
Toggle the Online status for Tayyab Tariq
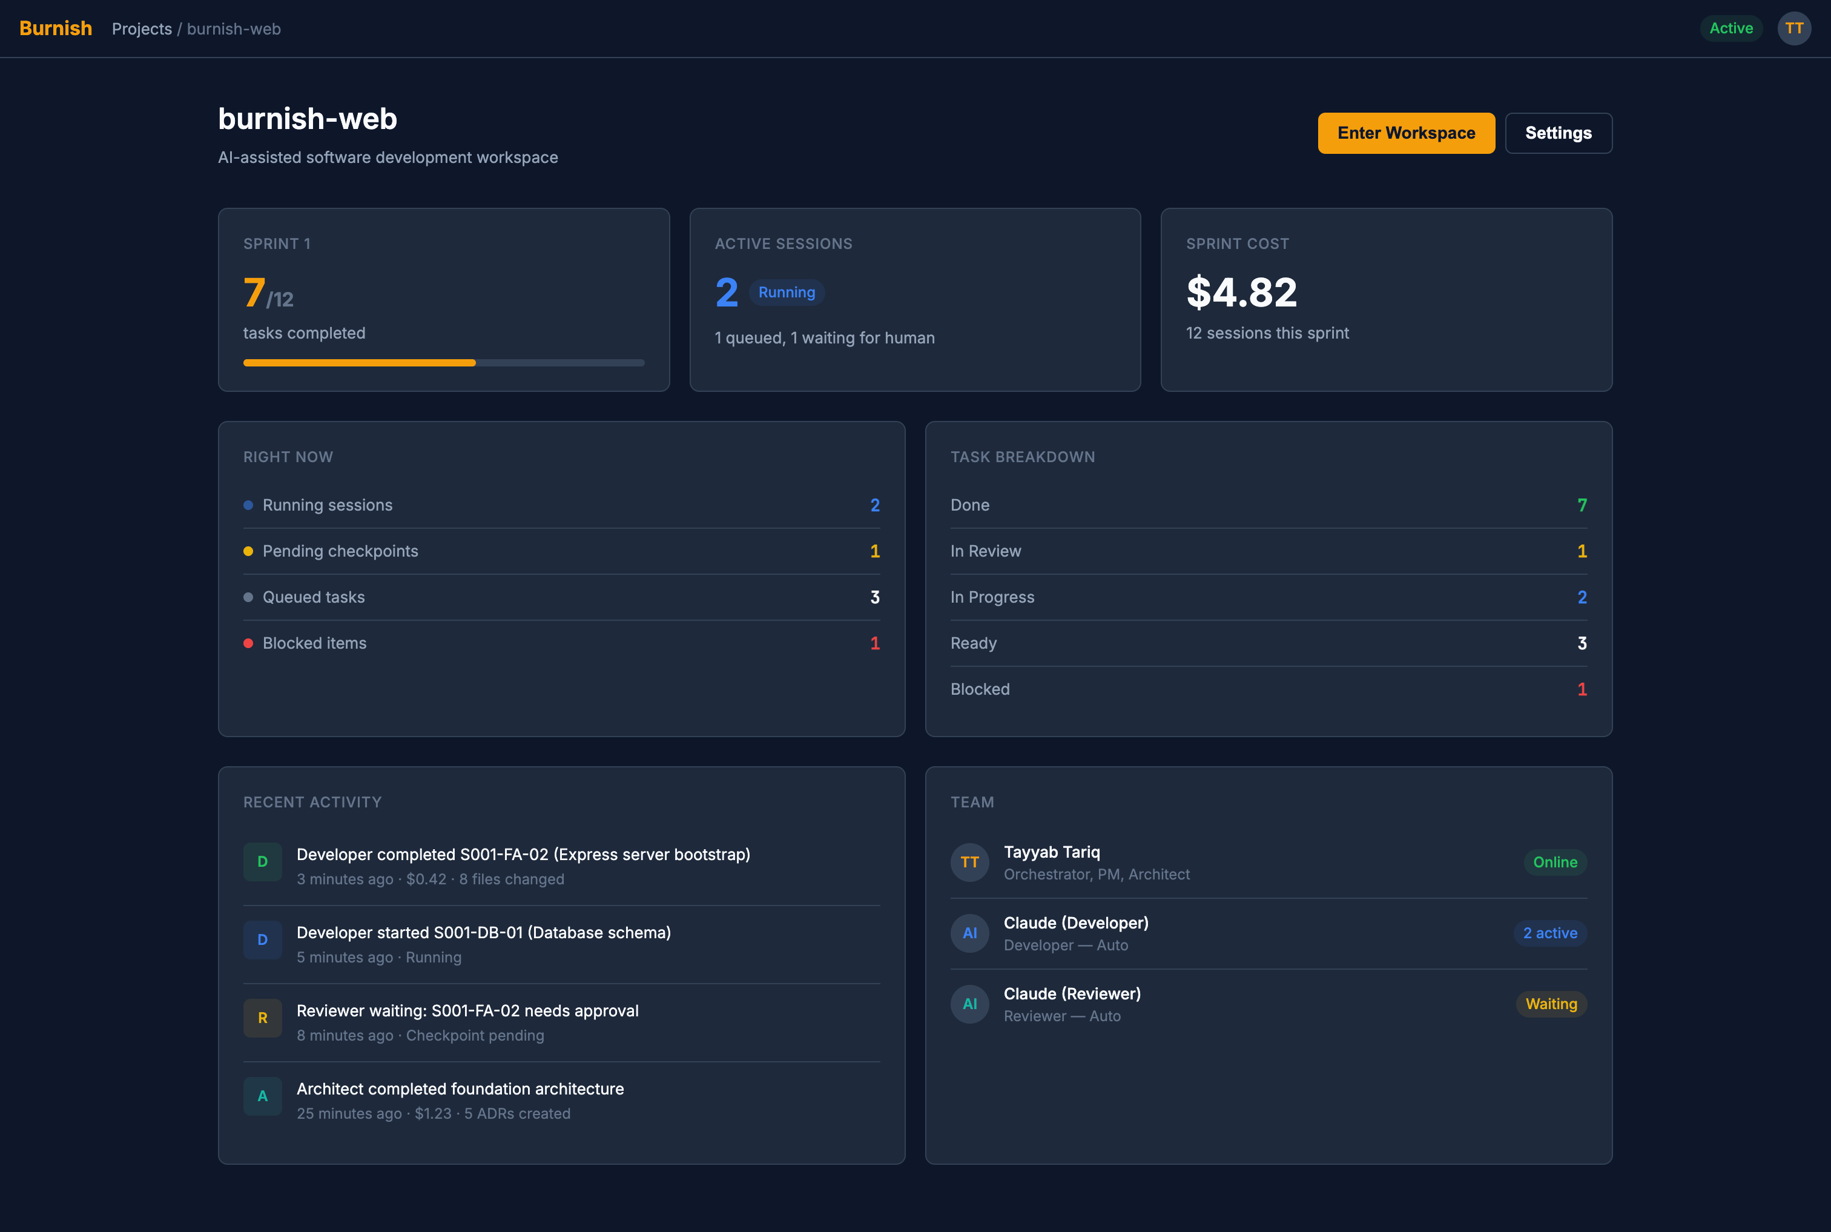click(1554, 862)
